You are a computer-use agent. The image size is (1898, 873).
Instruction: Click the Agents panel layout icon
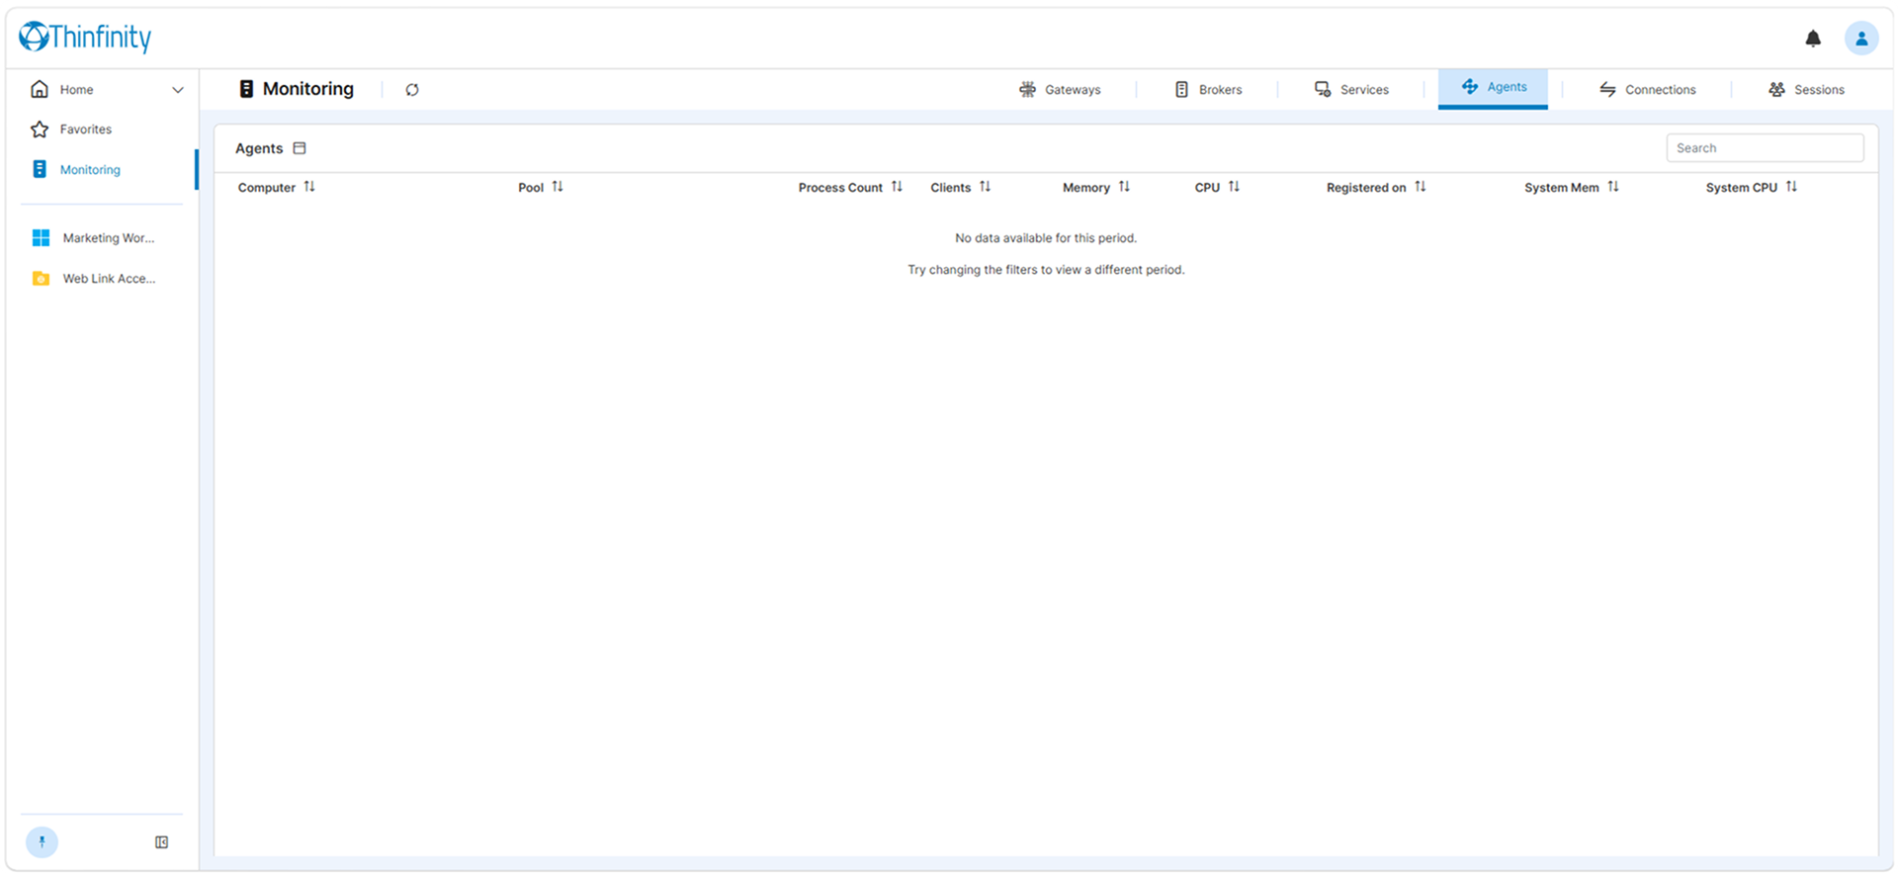(300, 148)
